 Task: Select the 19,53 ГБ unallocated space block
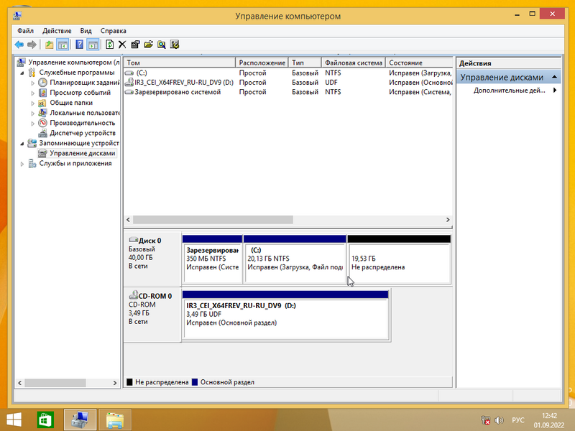[x=399, y=259]
